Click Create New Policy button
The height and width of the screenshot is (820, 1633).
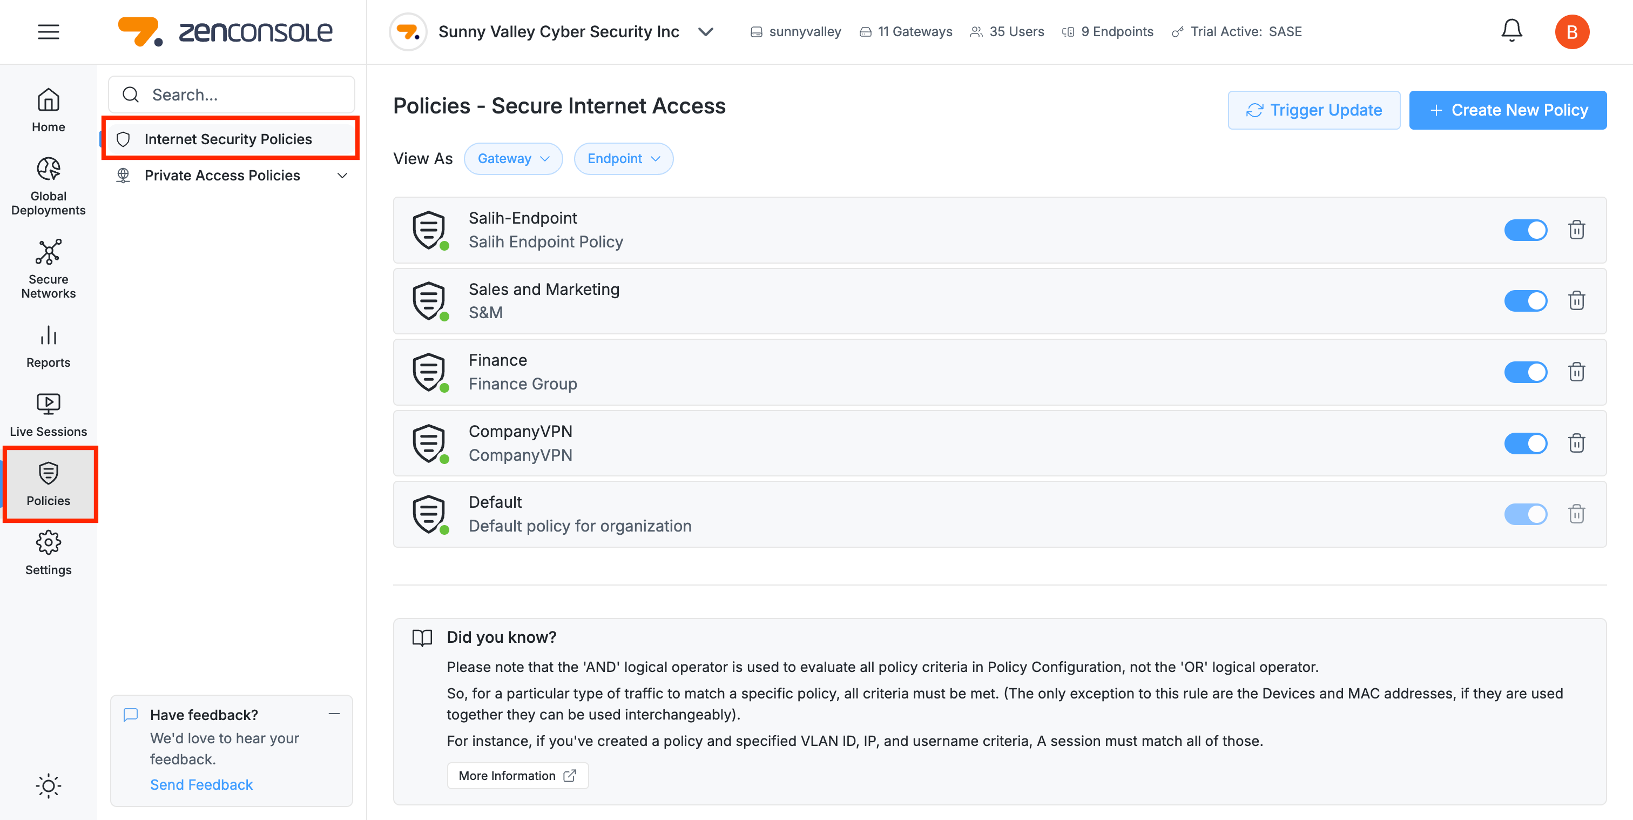click(x=1507, y=110)
